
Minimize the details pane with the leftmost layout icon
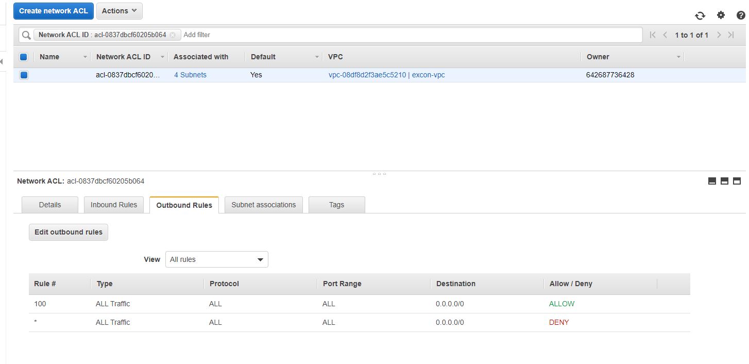pyautogui.click(x=712, y=181)
